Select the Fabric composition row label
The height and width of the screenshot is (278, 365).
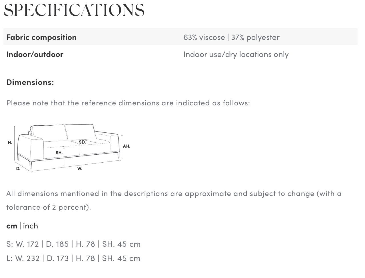(x=41, y=37)
